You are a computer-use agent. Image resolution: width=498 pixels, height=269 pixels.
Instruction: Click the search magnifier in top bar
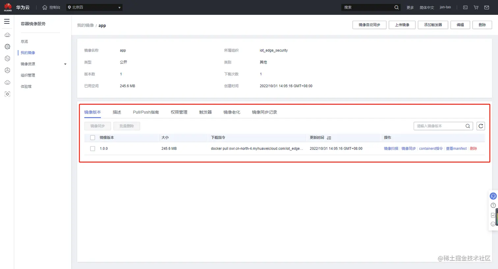[x=397, y=7]
